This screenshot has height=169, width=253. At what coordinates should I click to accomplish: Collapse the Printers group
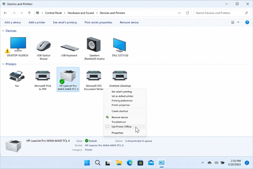click(x=3, y=64)
